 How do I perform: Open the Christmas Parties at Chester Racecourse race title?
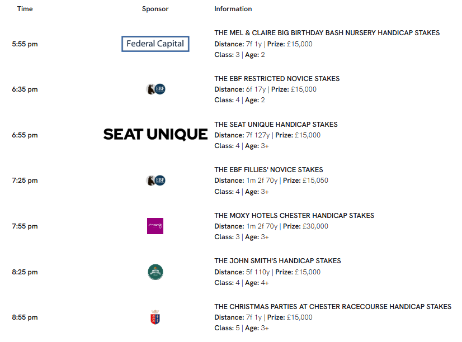(333, 307)
